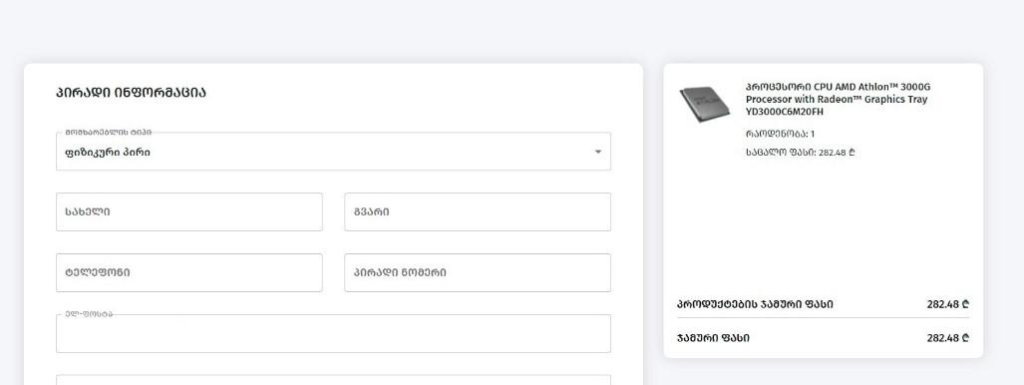
Task: Click the customer type dropdown arrow
Action: [x=597, y=152]
